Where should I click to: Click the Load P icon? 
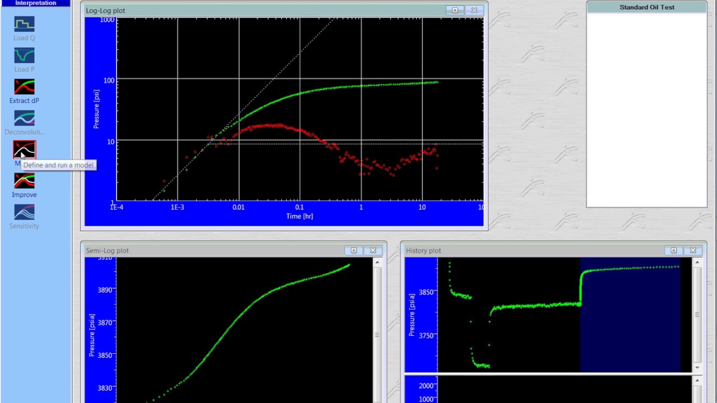[24, 55]
